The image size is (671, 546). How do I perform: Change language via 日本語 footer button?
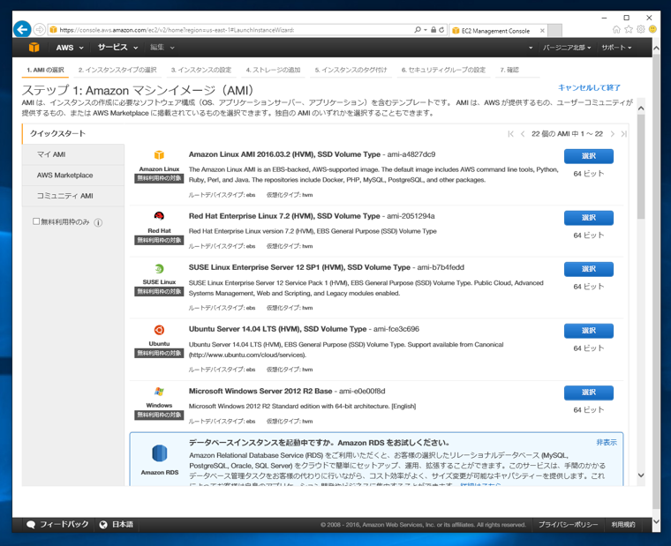(123, 525)
